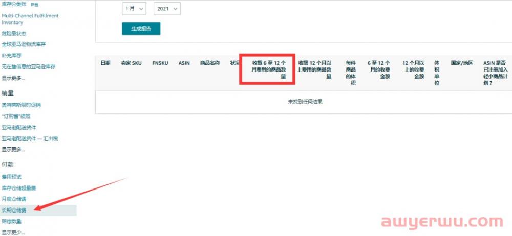Image resolution: width=512 pixels, height=236 pixels.
Task: Expand 显示更多 below 汇出税 link
Action: [x=13, y=150]
